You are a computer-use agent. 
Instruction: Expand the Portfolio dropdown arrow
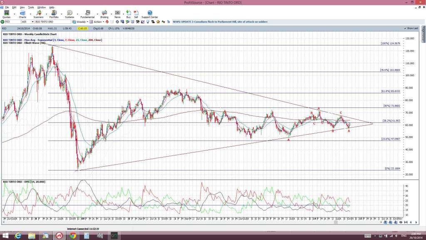coord(62,14)
